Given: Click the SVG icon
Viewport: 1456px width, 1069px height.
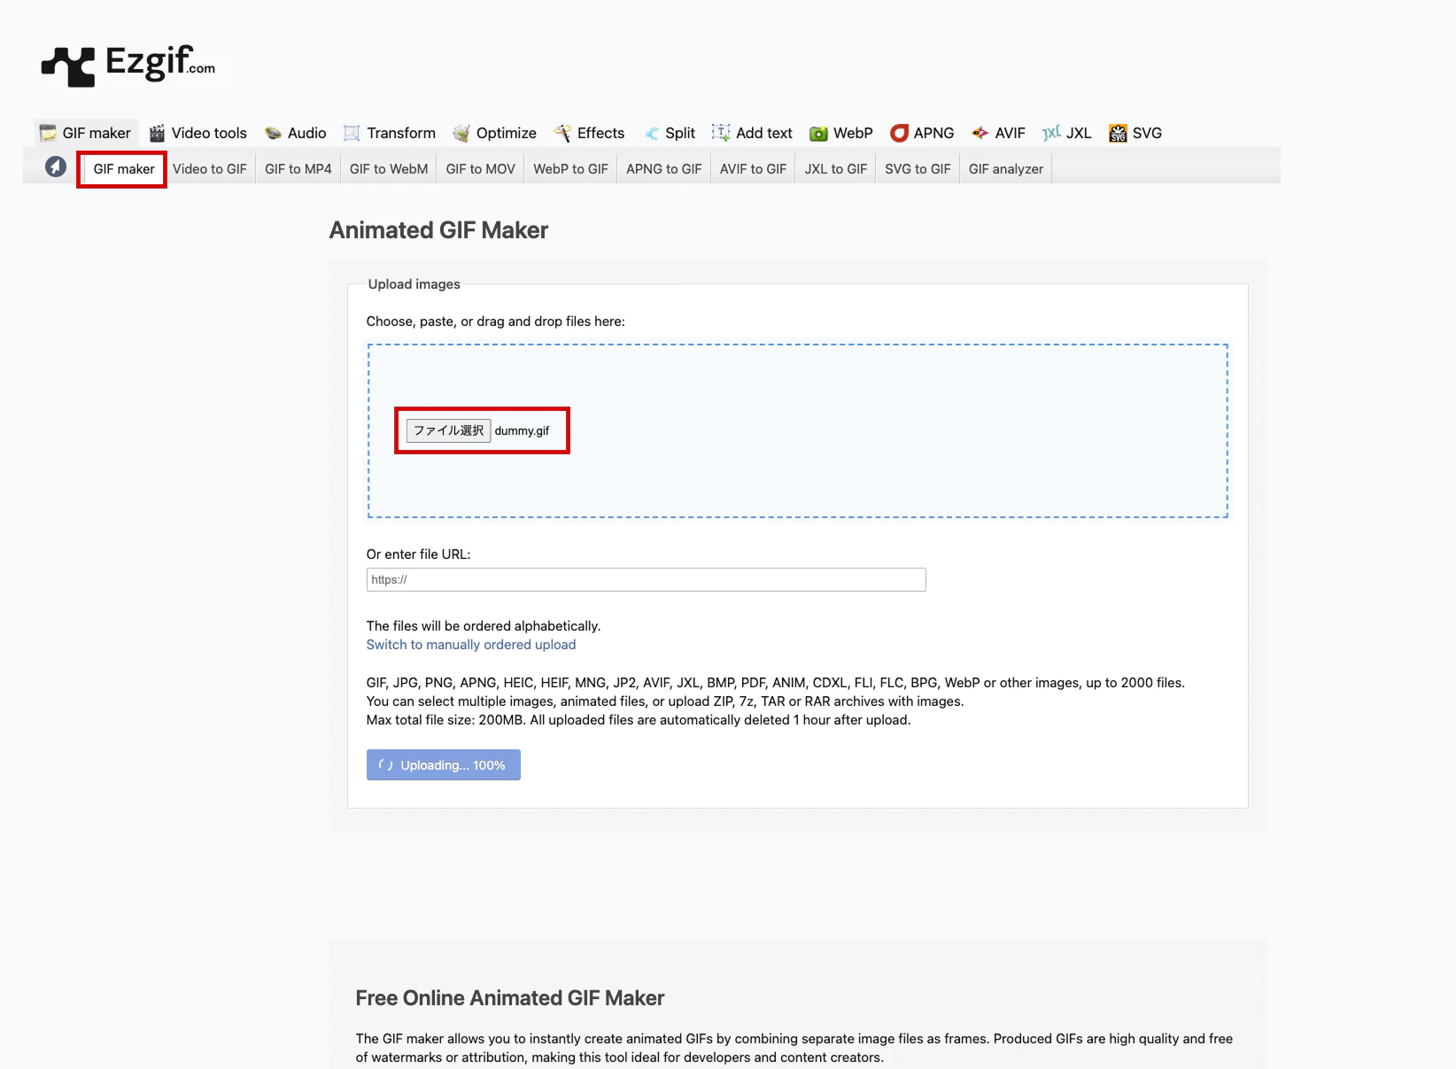Looking at the screenshot, I should tap(1118, 133).
